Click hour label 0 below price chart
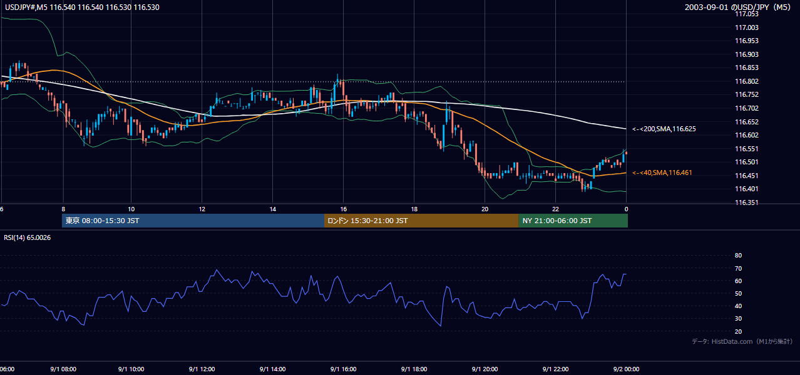Screen dimensions: 800x375 point(626,209)
